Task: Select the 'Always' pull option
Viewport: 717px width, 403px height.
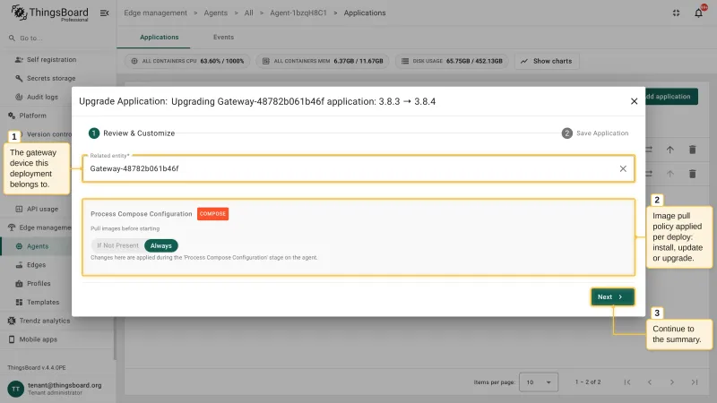Action: tap(161, 245)
